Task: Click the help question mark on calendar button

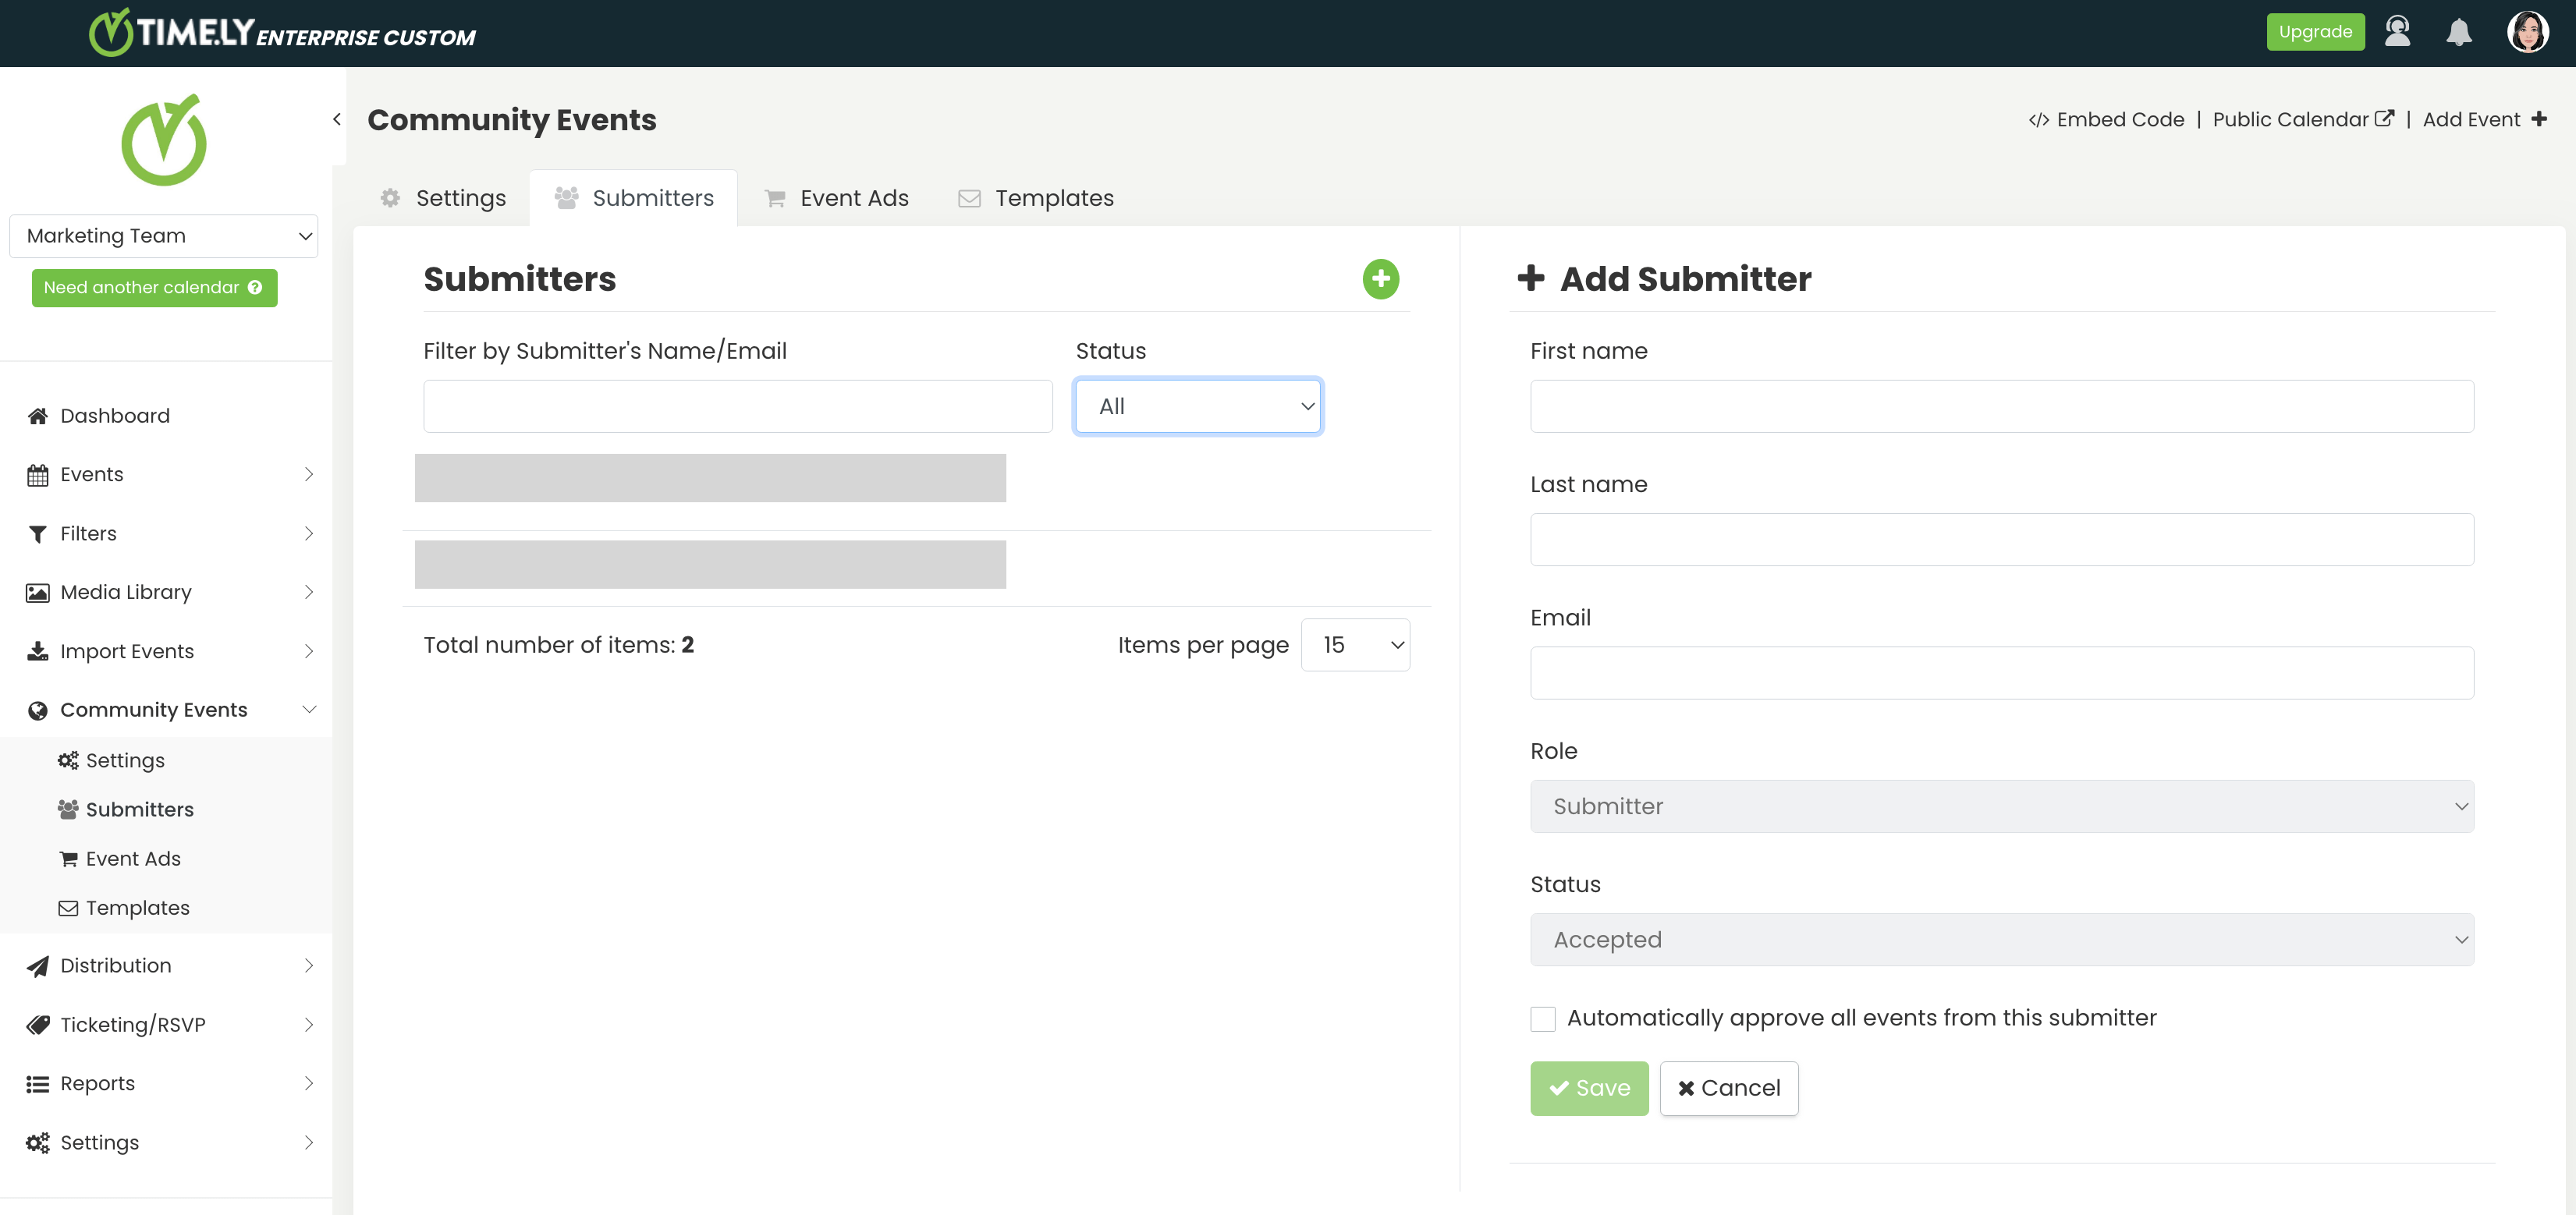Action: pos(255,287)
